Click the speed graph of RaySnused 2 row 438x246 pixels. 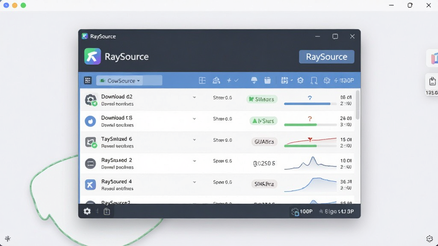310,163
